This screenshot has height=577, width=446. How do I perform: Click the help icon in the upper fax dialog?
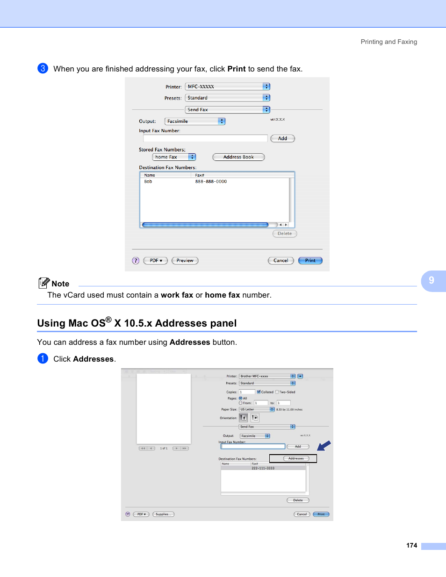[136, 261]
